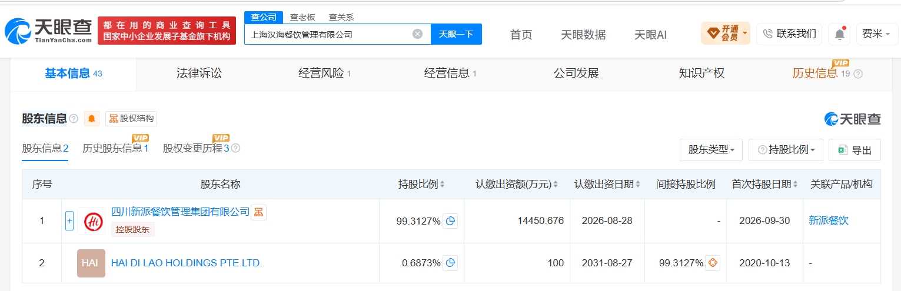Screen dimensions: 901x291
Task: Click the 四川新派 company logo thumbnail
Action: [91, 221]
